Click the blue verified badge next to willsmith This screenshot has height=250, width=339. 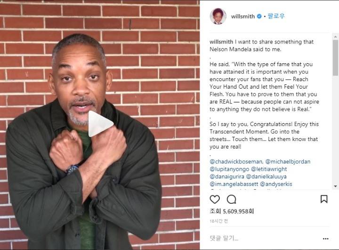(x=259, y=16)
